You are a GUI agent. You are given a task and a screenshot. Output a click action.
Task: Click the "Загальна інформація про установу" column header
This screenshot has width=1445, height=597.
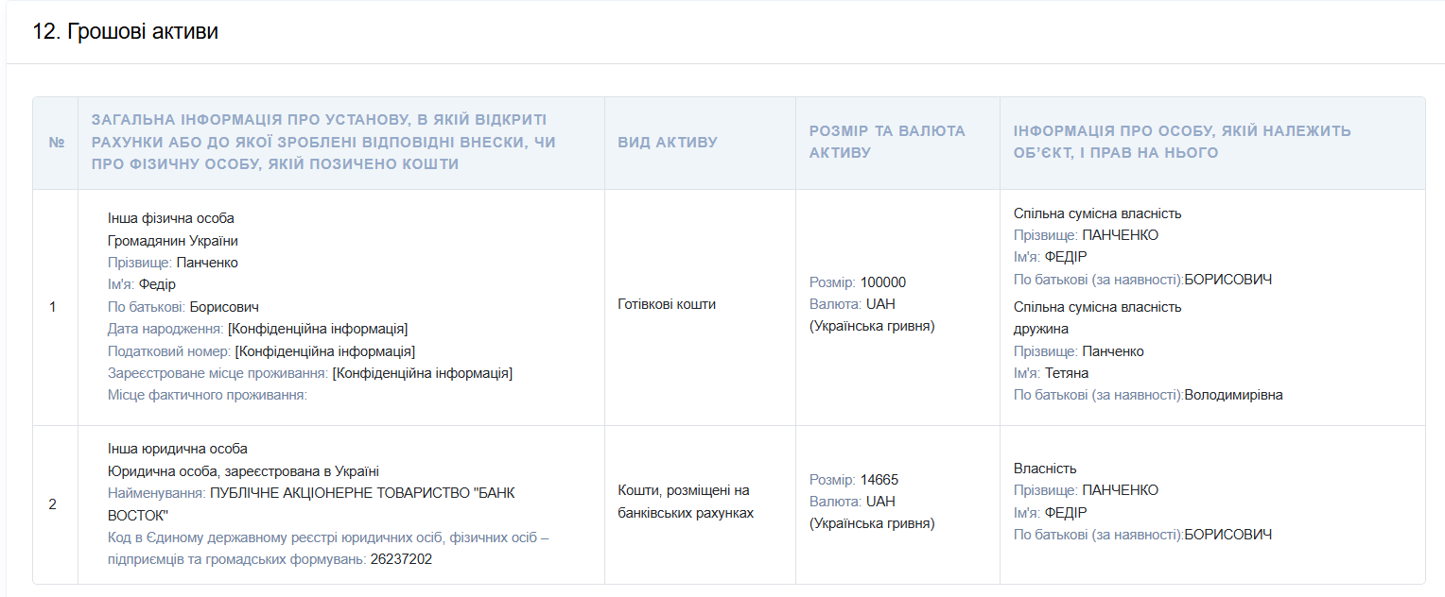point(322,142)
